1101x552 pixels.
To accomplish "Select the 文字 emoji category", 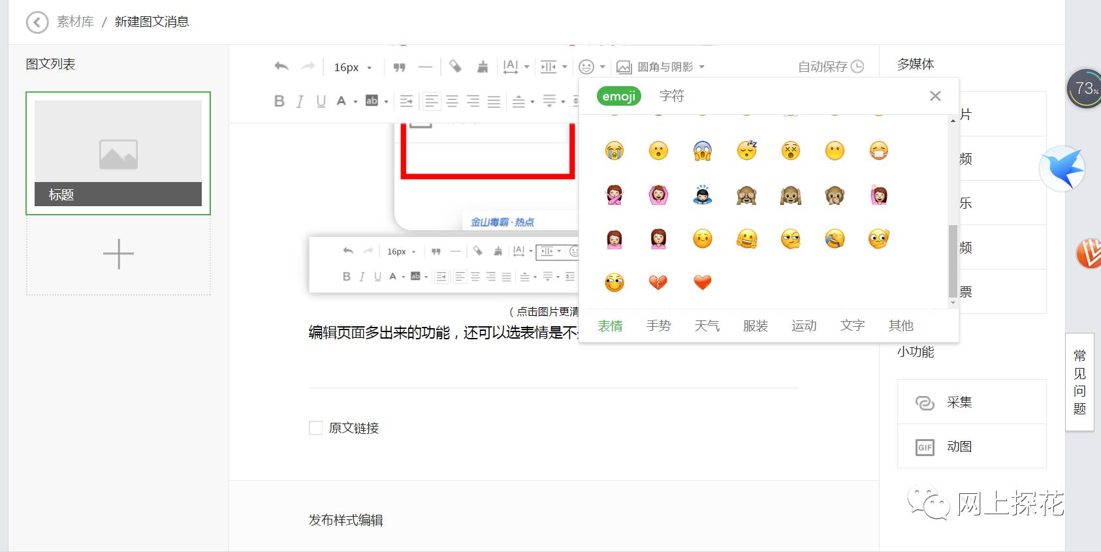I will tap(852, 326).
